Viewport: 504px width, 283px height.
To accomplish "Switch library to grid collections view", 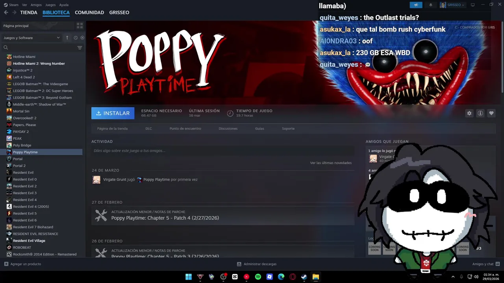I will (80, 26).
